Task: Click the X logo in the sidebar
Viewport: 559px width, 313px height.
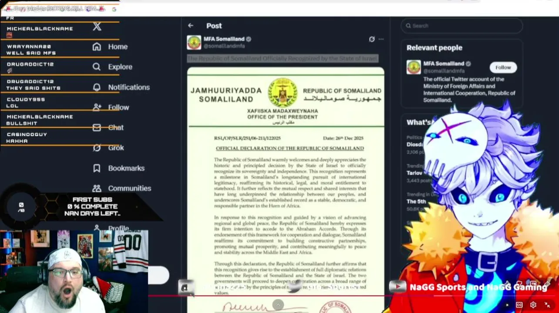Action: pos(97,27)
